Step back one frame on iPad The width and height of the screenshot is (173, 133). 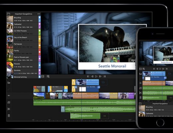click(x=92, y=76)
